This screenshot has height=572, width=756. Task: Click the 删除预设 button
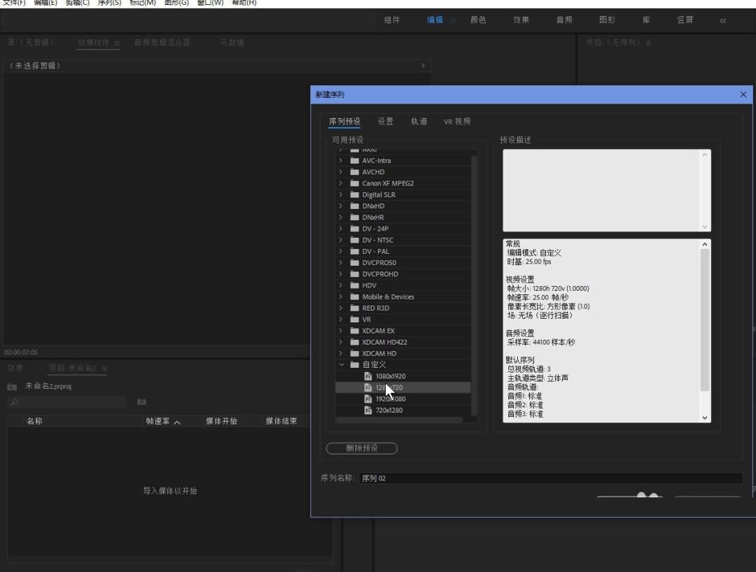coord(362,448)
